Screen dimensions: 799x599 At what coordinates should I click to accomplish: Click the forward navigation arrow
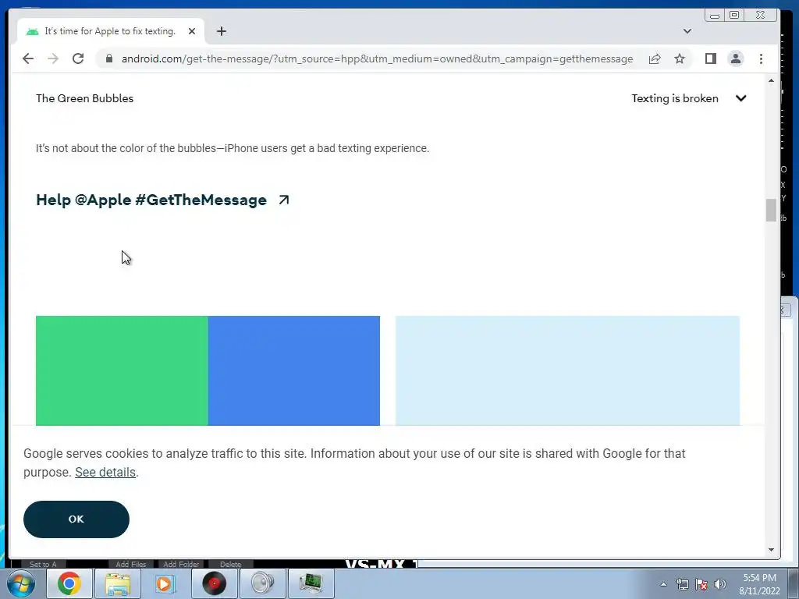[53, 58]
